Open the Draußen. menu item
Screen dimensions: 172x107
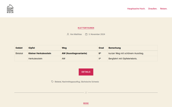tap(153, 9)
